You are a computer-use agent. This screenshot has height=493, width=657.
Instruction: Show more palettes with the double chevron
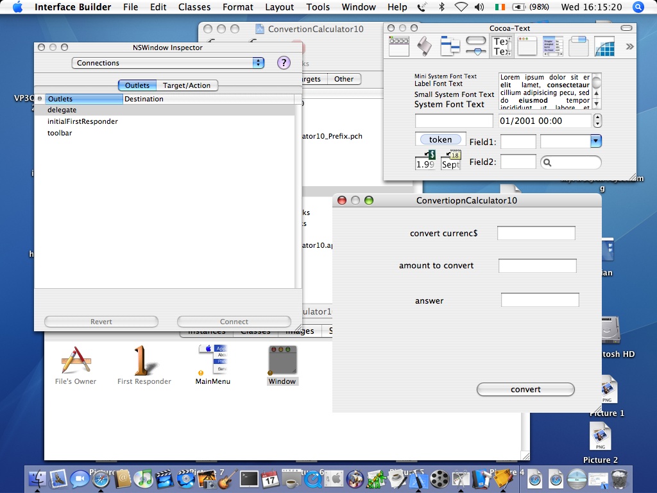point(629,46)
